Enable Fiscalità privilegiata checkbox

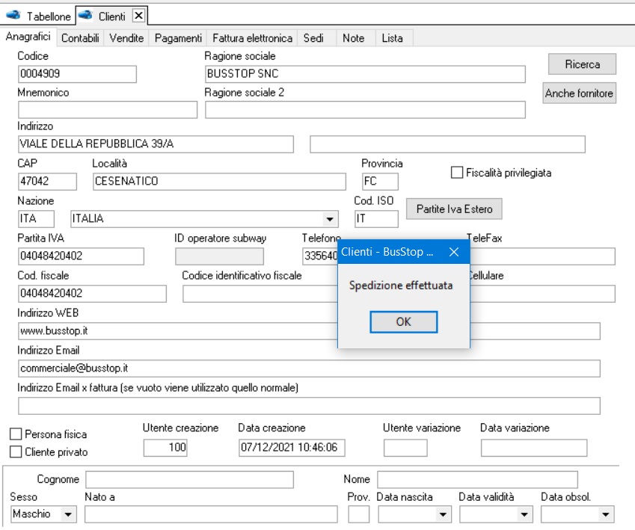point(457,173)
